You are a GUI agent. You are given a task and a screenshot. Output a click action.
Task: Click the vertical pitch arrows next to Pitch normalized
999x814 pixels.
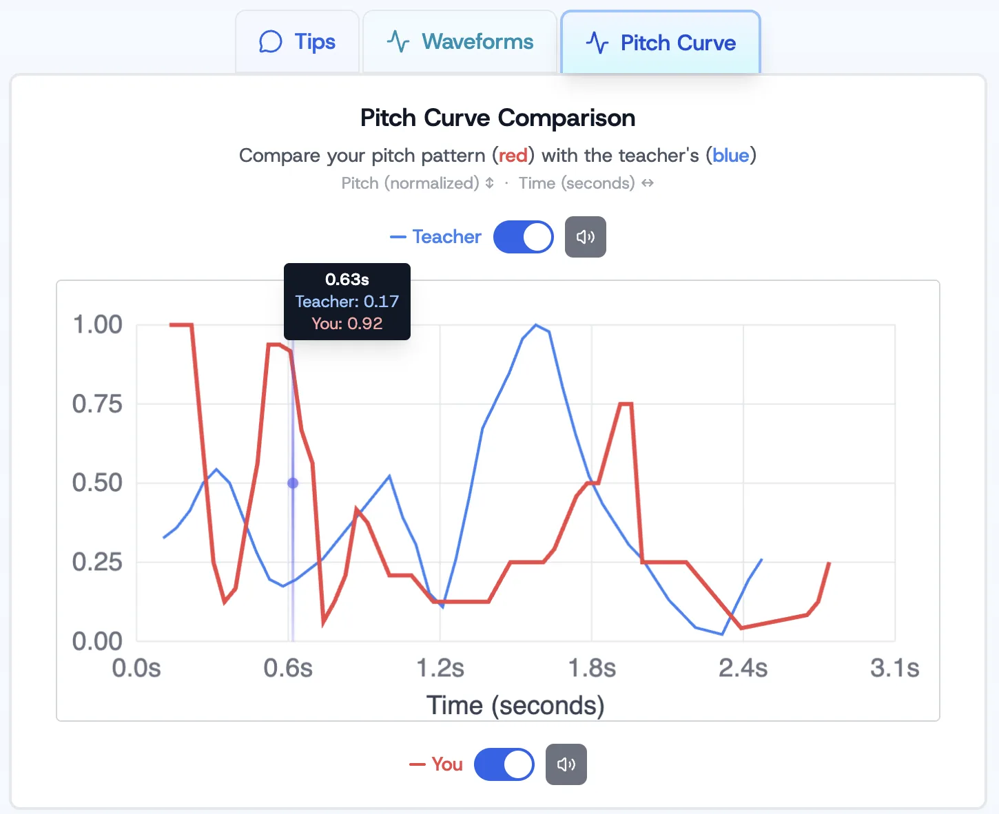(489, 183)
